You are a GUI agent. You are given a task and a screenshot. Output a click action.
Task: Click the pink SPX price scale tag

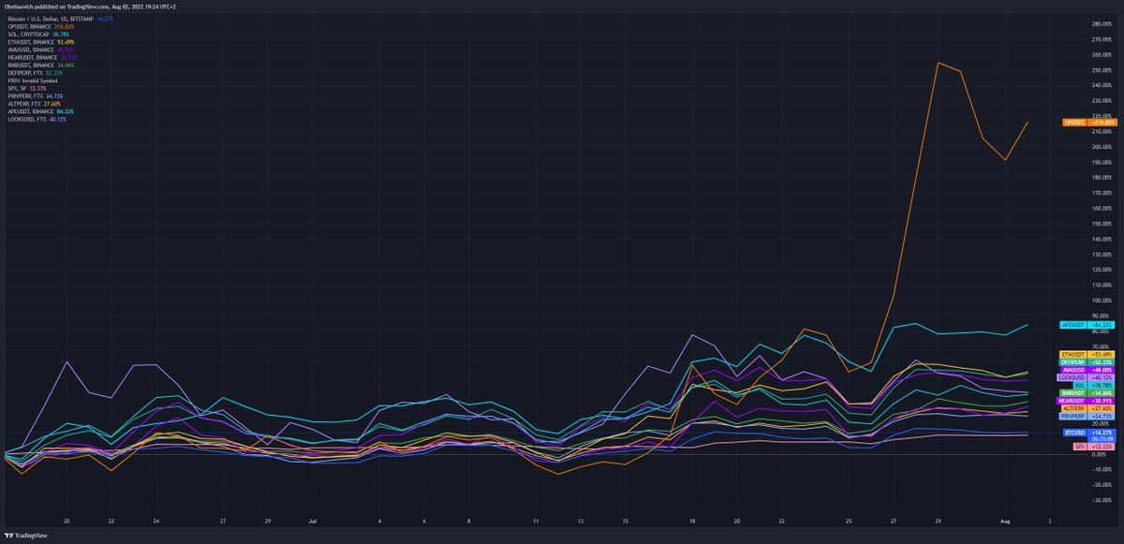(1094, 448)
